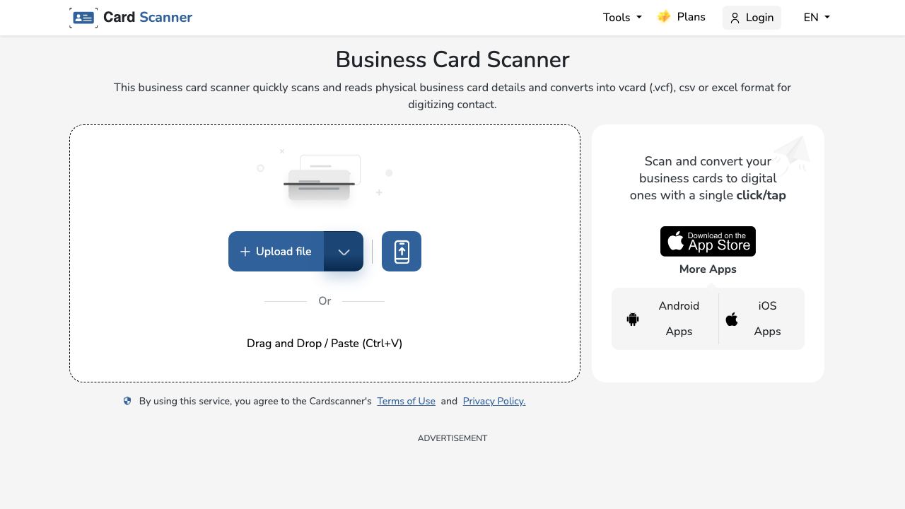Open the Privacy Policy link
The height and width of the screenshot is (509, 905).
point(494,401)
